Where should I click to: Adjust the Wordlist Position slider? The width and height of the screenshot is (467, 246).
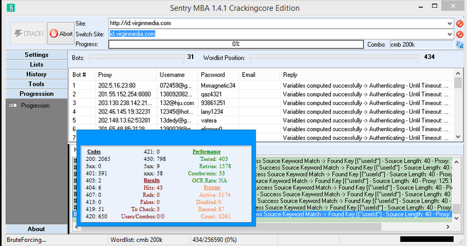click(x=334, y=57)
